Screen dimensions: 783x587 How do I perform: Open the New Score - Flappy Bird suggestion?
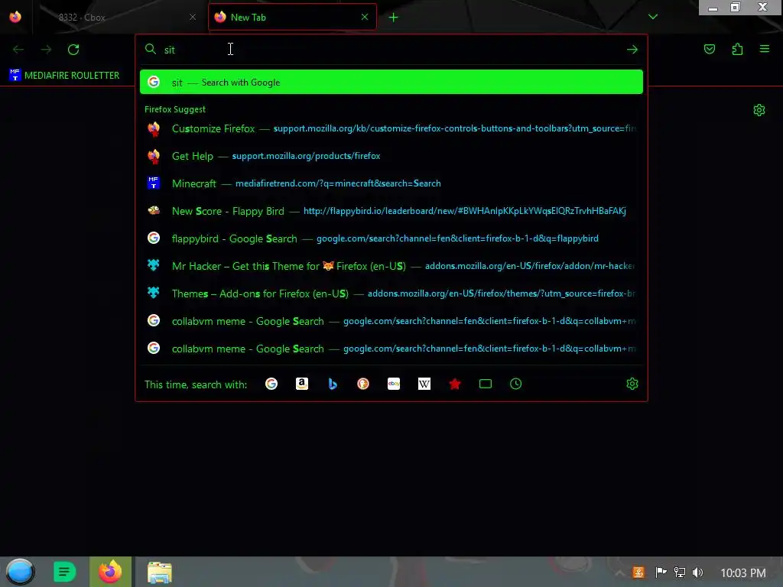391,211
